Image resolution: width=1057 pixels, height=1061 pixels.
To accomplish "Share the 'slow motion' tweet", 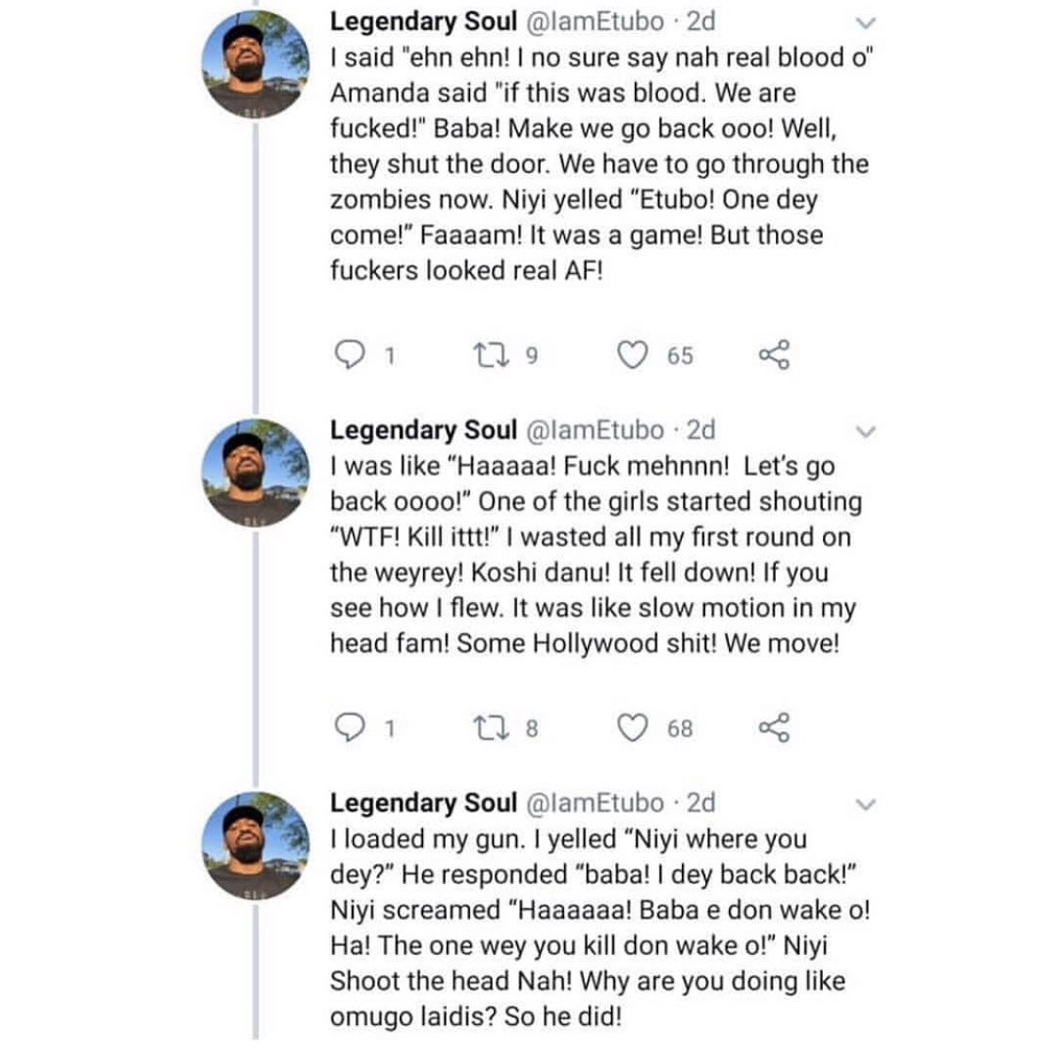I will tap(774, 728).
